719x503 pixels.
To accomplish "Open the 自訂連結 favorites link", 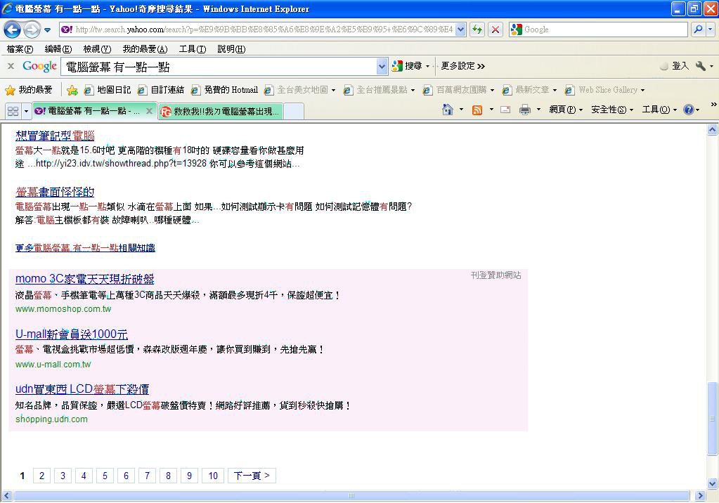I will click(x=161, y=90).
